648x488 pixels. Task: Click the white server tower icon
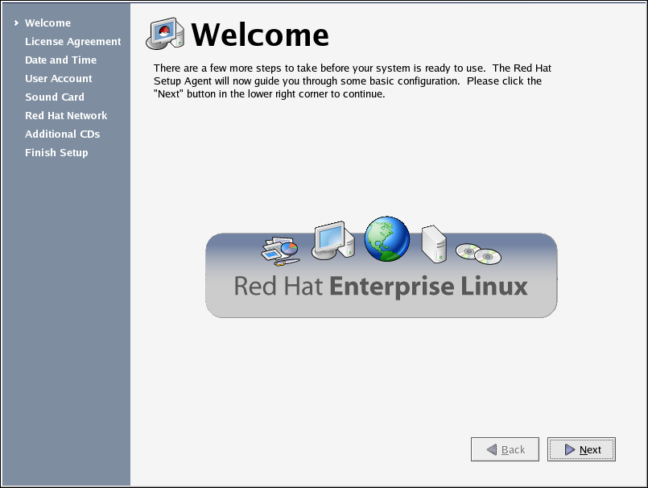433,243
